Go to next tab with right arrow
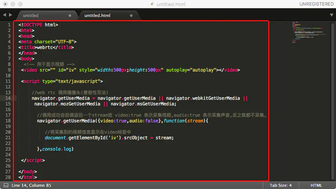 point(11,15)
